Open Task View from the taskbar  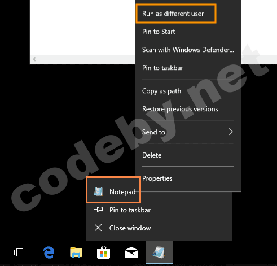pyautogui.click(x=20, y=252)
